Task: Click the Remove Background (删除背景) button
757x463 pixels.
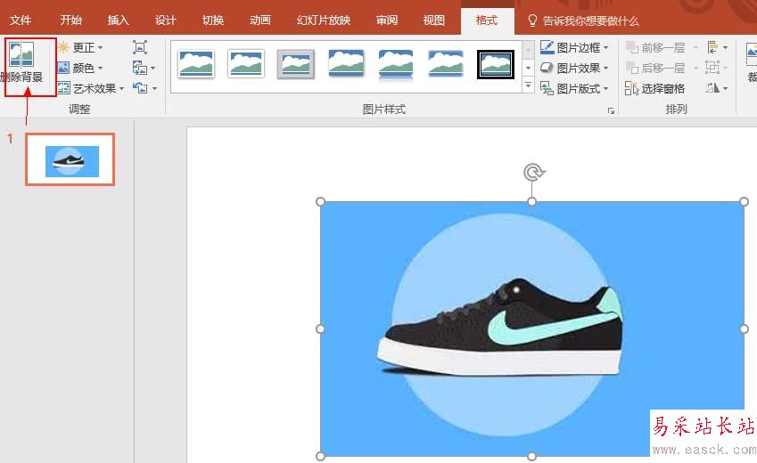Action: pos(22,62)
